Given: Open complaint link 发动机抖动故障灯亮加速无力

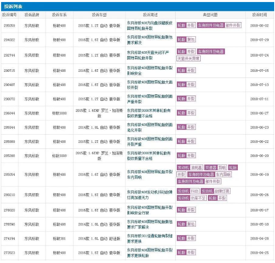Looking at the screenshot, I should coord(149,195).
